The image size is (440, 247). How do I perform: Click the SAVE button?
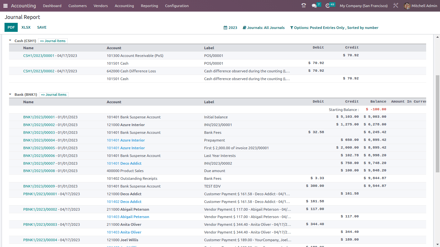42,27
